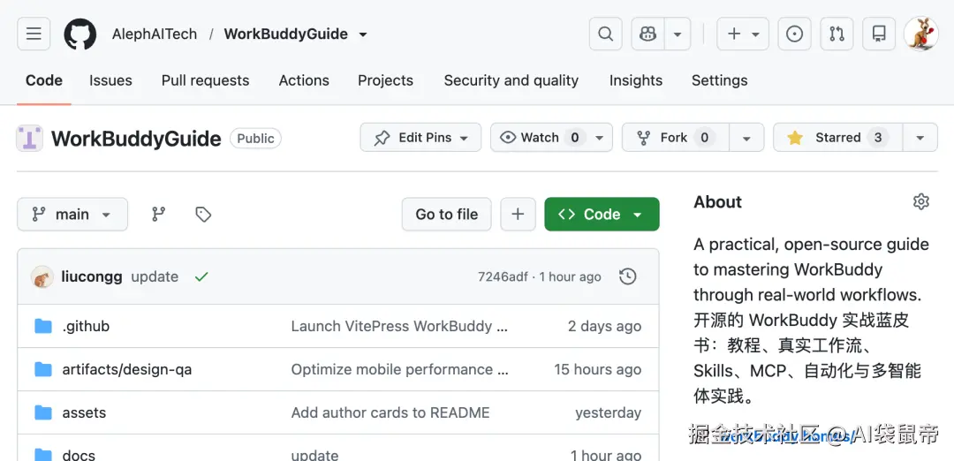Switch to the Insights tab

point(636,80)
